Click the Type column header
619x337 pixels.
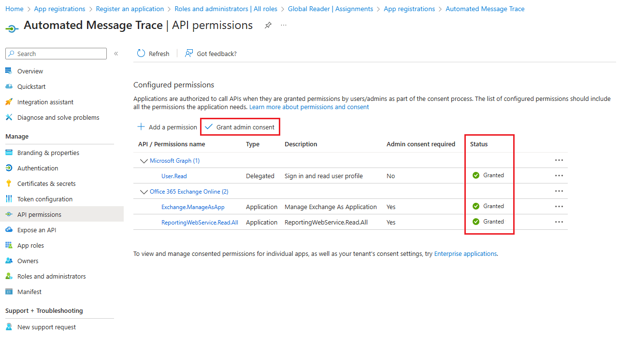pos(253,144)
